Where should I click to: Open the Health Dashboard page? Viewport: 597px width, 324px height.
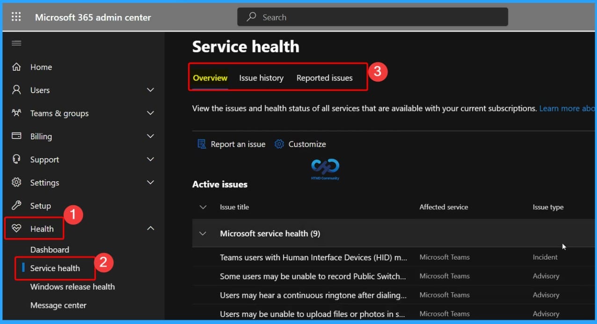(x=50, y=250)
